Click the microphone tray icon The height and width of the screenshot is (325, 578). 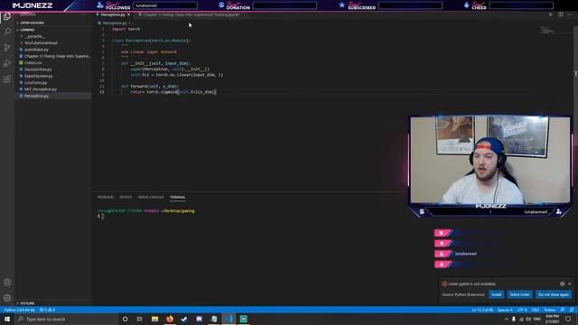click(x=514, y=319)
